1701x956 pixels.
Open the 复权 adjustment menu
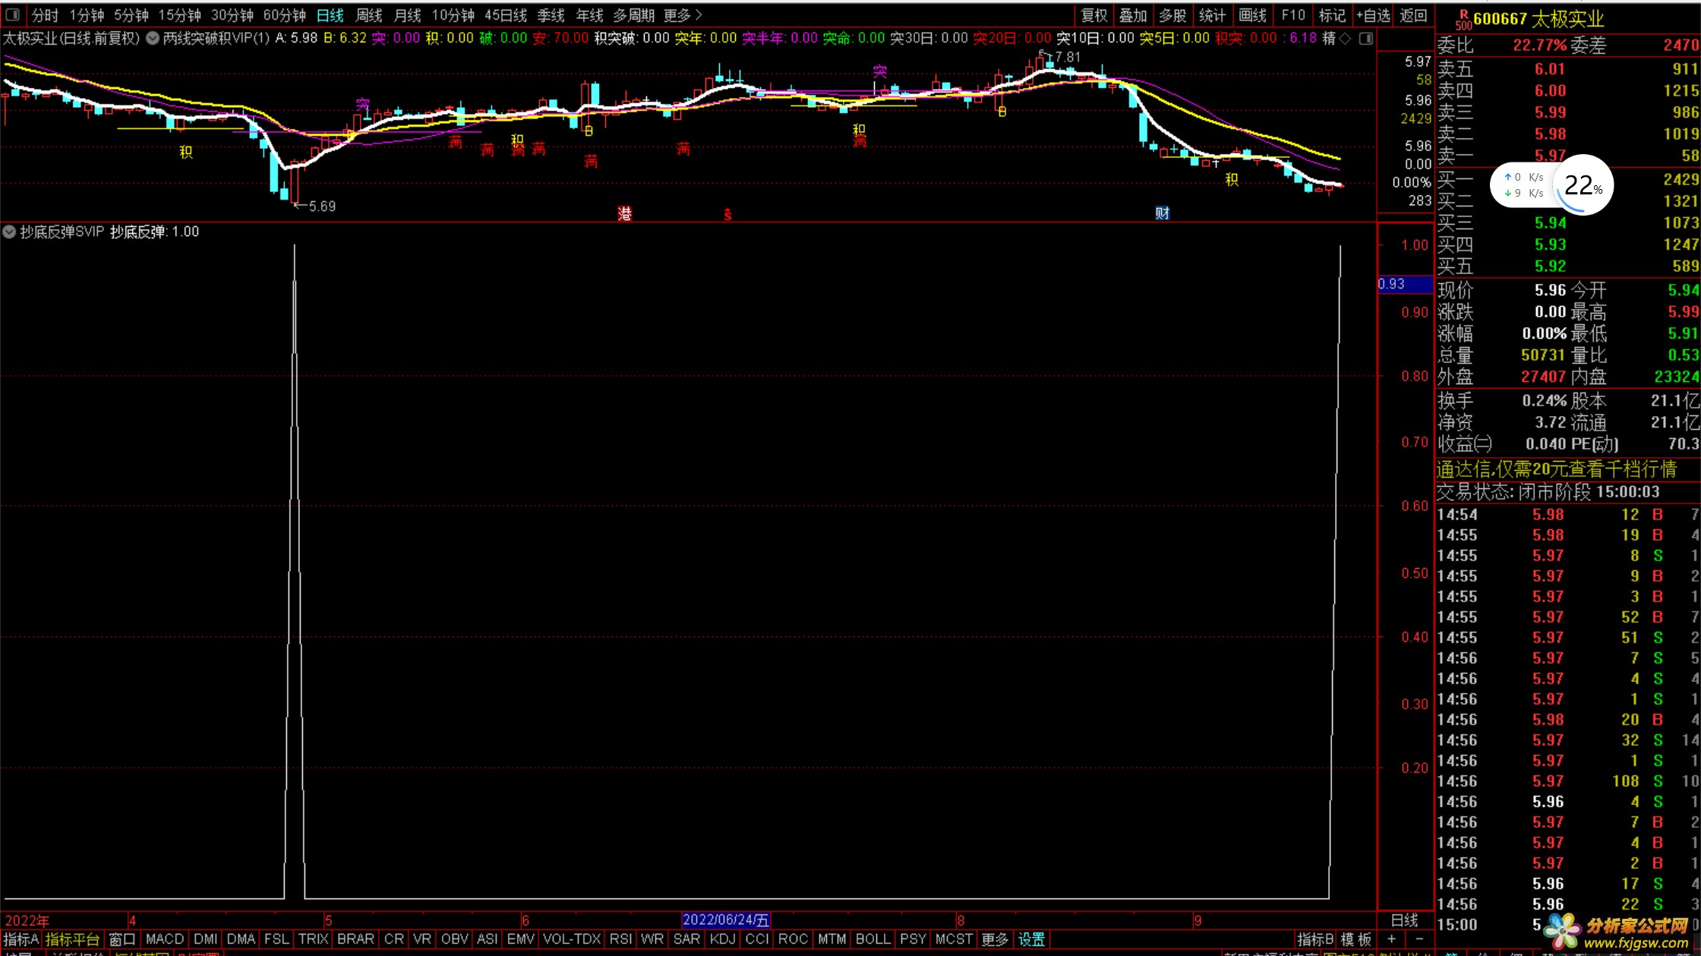tap(1094, 15)
